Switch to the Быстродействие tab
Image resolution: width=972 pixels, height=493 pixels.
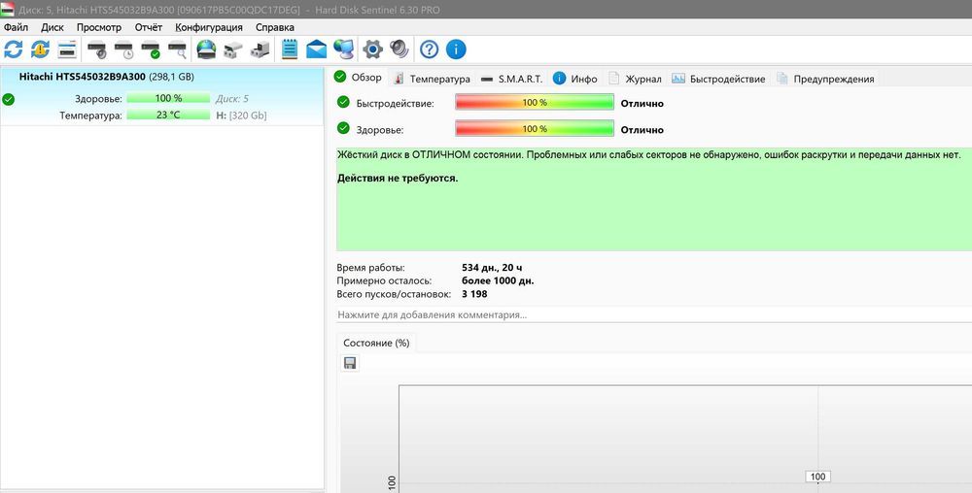click(718, 79)
